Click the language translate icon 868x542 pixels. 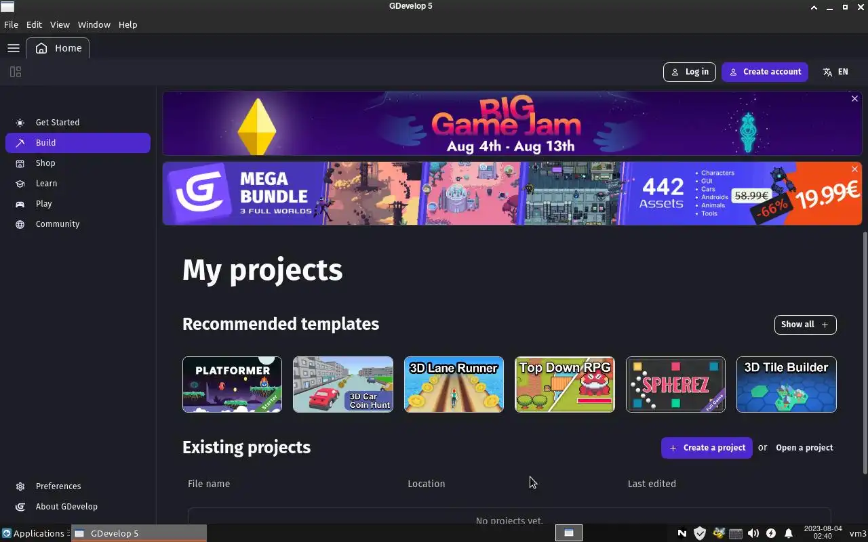click(827, 72)
